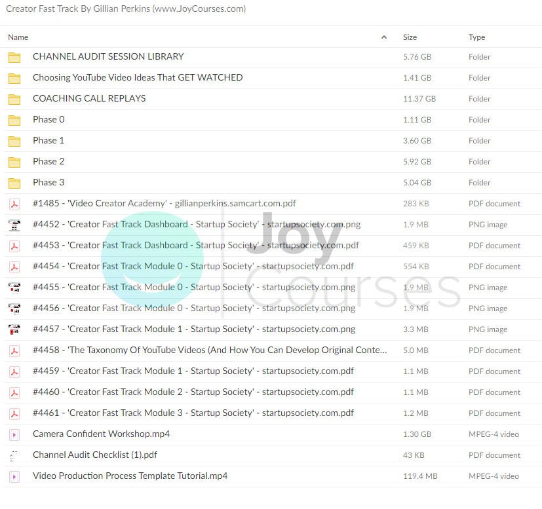Click MPEG-4 video type for Camera Confident Workshop
Viewport: 542px width, 509px height.
click(494, 434)
